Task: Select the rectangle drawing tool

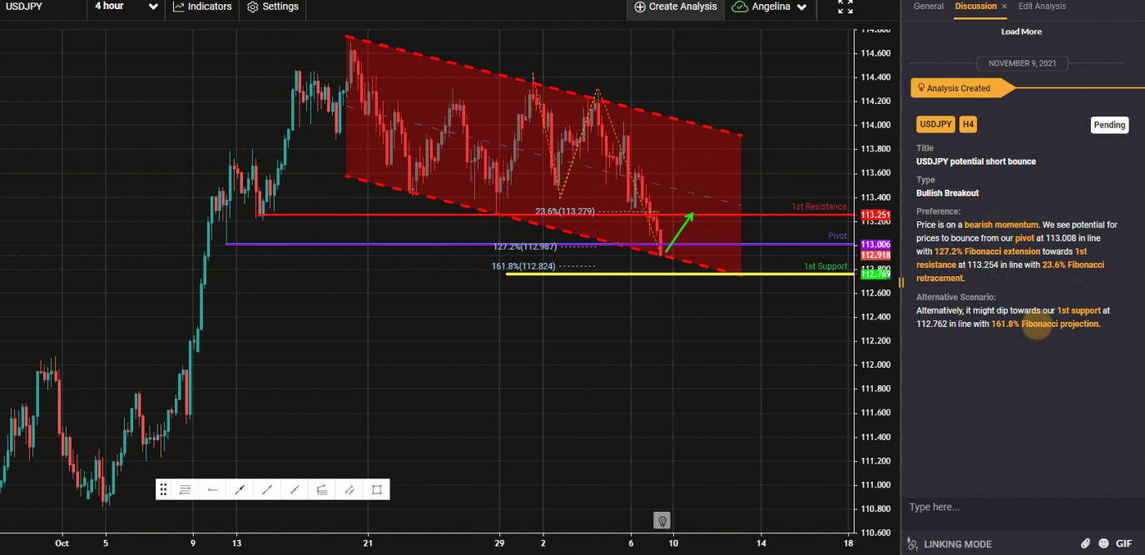Action: click(377, 489)
